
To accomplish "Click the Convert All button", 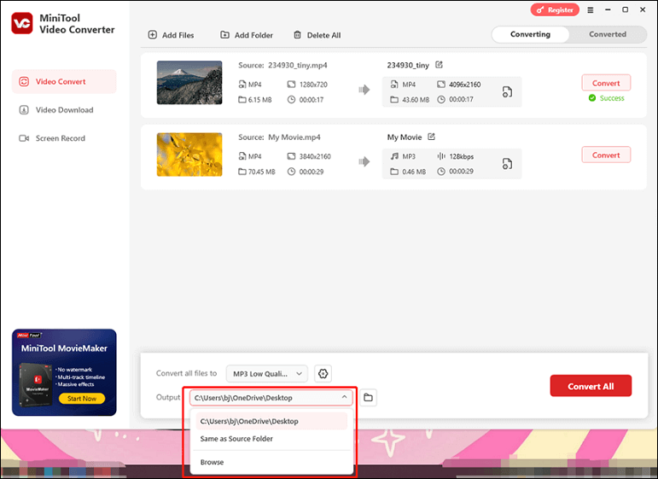I will [591, 386].
